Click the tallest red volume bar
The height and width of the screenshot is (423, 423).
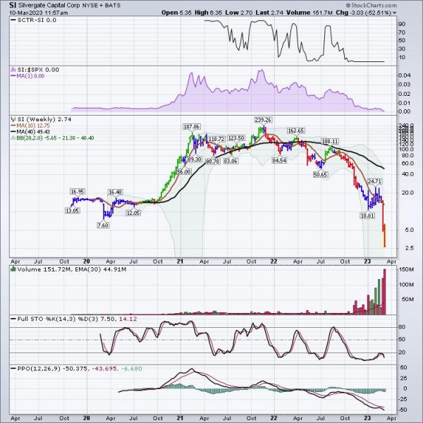(384, 292)
